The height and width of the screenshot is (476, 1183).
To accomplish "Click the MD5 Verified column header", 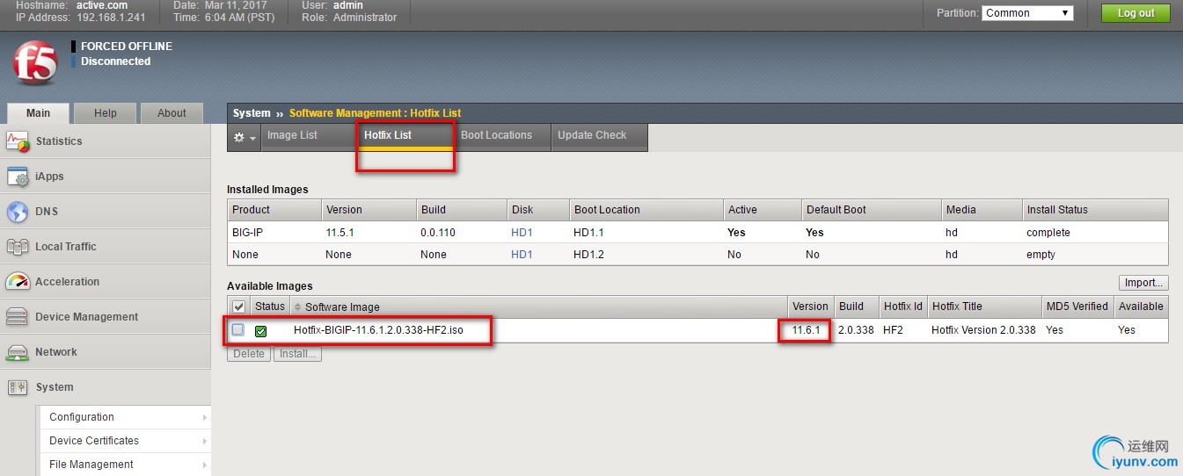I will tap(1077, 307).
